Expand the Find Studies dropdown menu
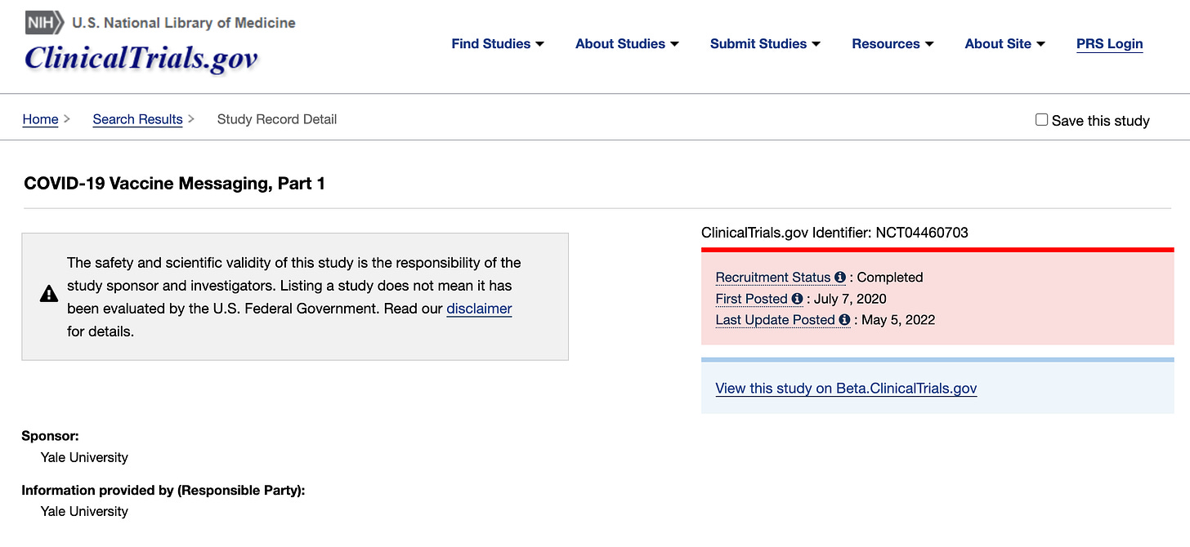Image resolution: width=1190 pixels, height=547 pixels. click(x=498, y=44)
